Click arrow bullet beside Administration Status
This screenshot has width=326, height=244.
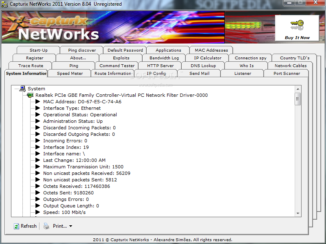(x=37, y=121)
